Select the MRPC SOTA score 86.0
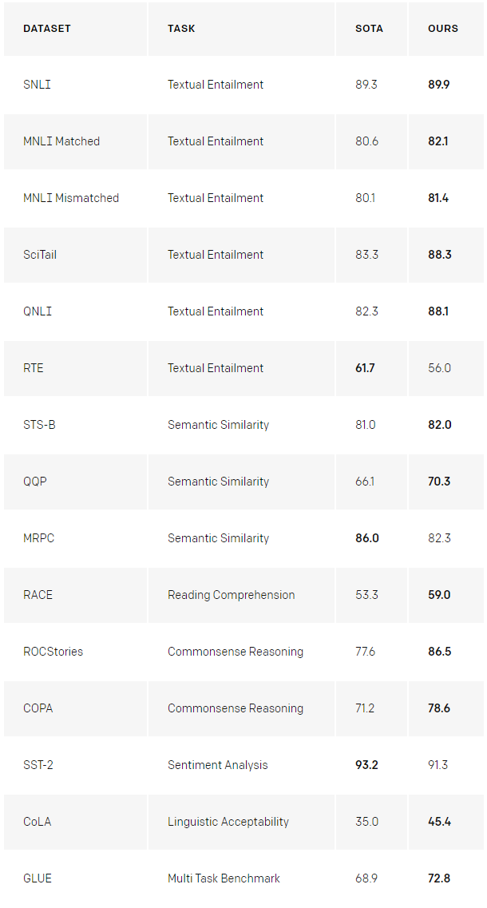The image size is (487, 908). (367, 538)
